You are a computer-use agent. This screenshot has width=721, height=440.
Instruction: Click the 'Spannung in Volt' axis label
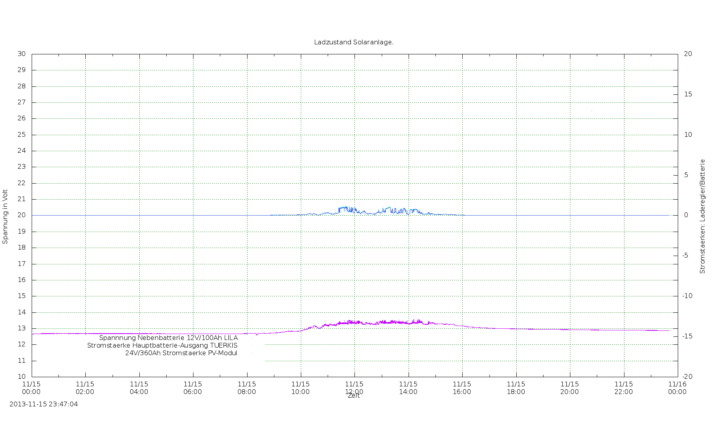(5, 216)
